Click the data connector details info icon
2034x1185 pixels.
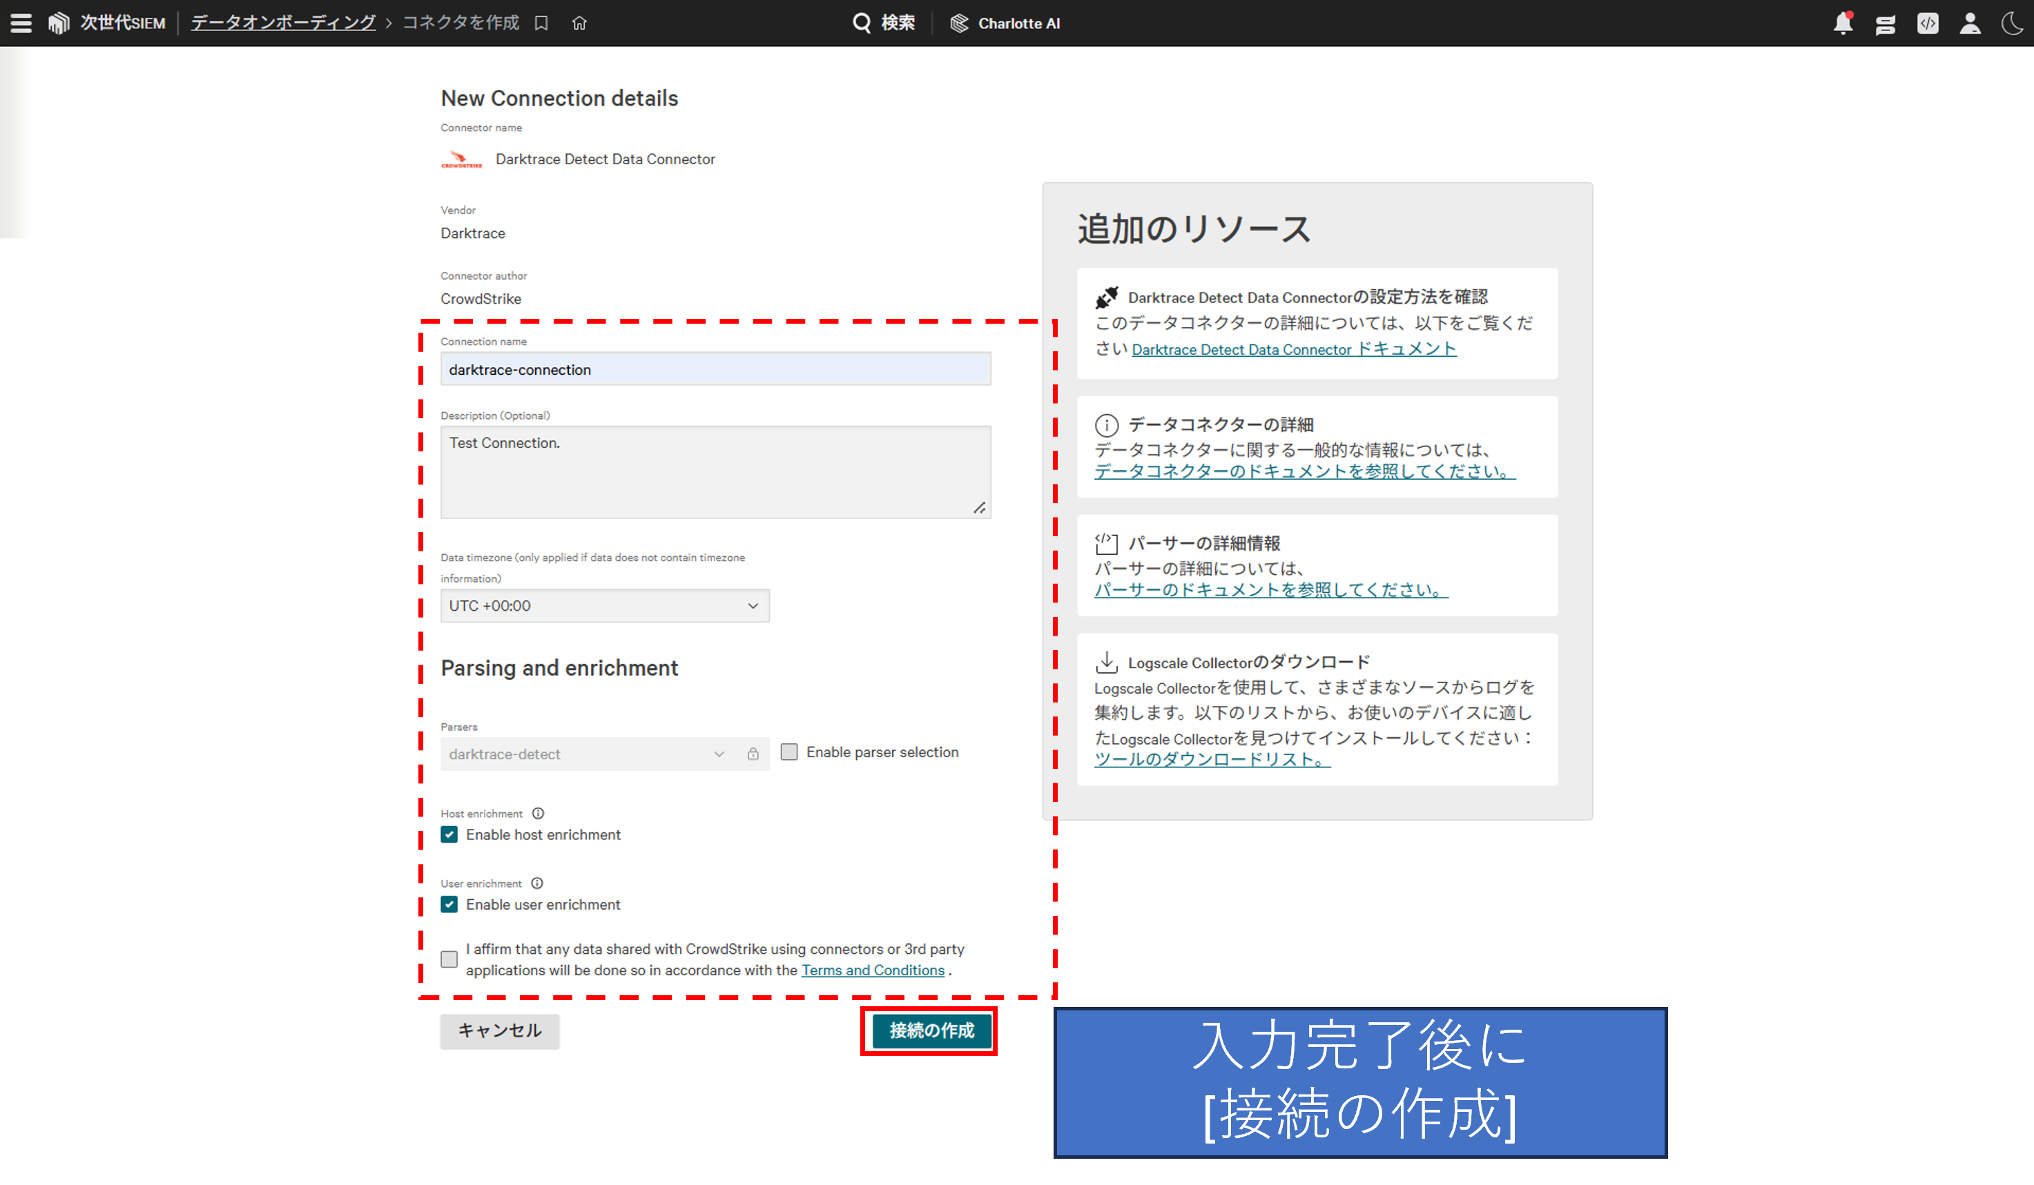click(1107, 425)
